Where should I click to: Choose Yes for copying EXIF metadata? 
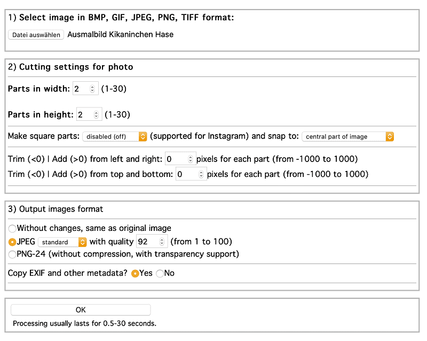135,274
